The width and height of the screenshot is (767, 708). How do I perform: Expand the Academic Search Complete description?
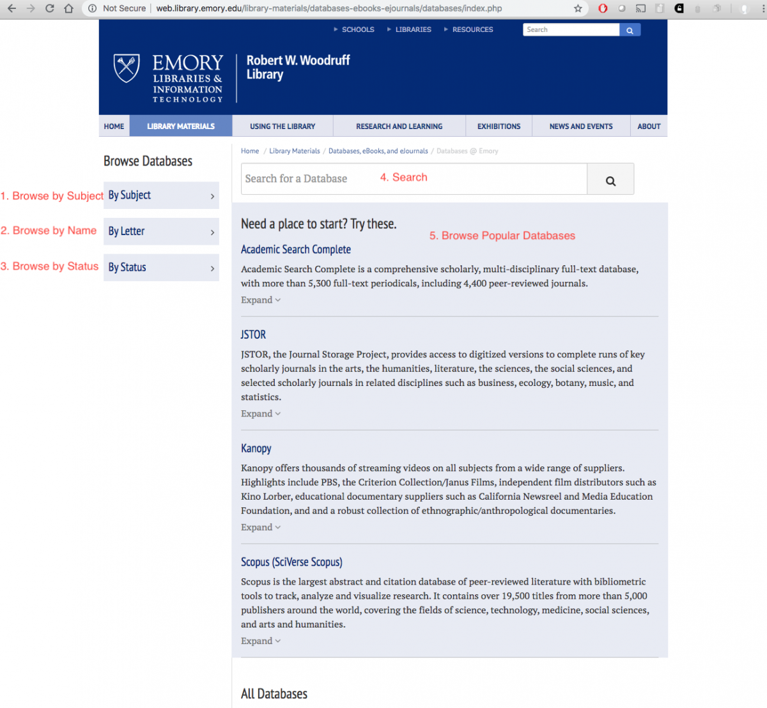tap(260, 300)
